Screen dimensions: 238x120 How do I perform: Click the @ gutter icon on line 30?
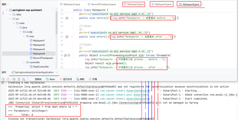click(69, 55)
